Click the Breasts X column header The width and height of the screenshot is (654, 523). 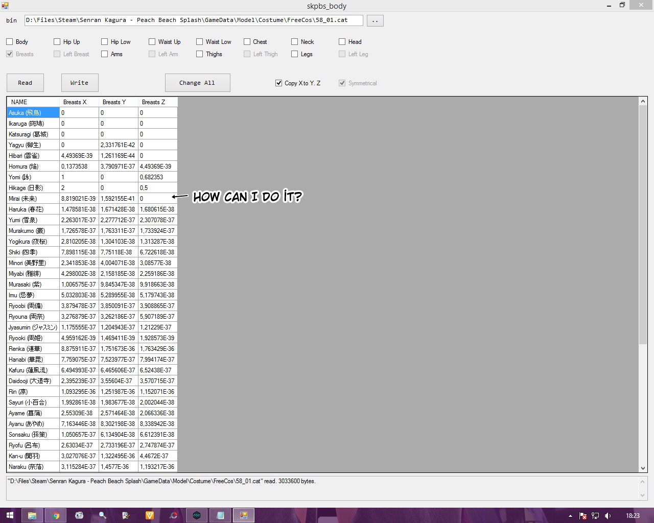pyautogui.click(x=79, y=102)
